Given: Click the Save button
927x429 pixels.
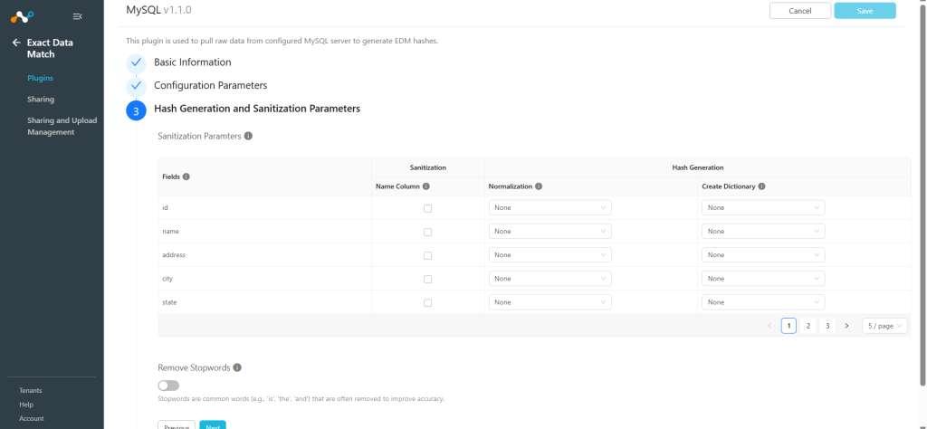Looking at the screenshot, I should [x=865, y=11].
